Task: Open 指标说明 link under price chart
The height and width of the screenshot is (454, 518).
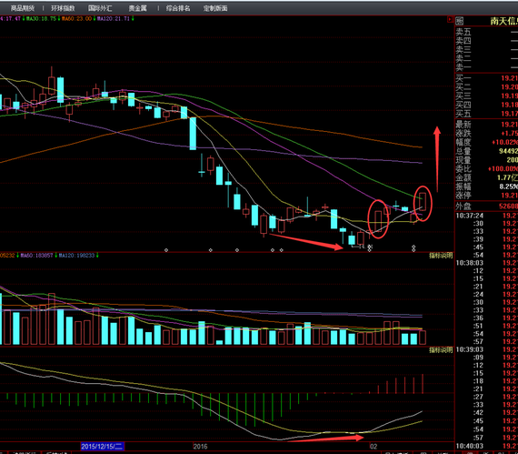Action: (x=441, y=256)
